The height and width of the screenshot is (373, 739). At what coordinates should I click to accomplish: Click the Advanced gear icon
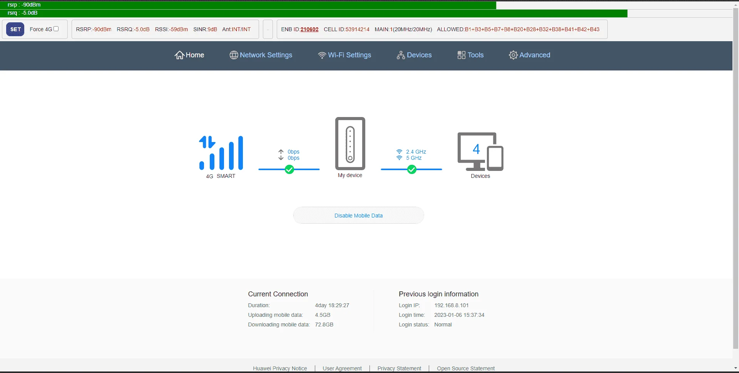click(513, 55)
